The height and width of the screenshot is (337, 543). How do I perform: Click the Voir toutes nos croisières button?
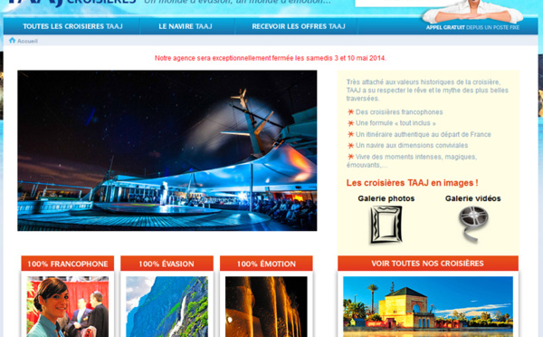coord(428,264)
